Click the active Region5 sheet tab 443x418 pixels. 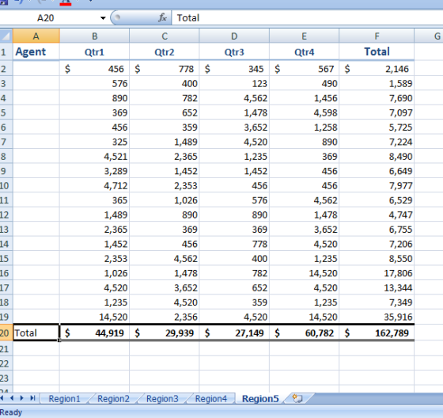tap(260, 399)
